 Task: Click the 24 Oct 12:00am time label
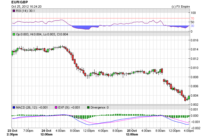tap(46, 133)
